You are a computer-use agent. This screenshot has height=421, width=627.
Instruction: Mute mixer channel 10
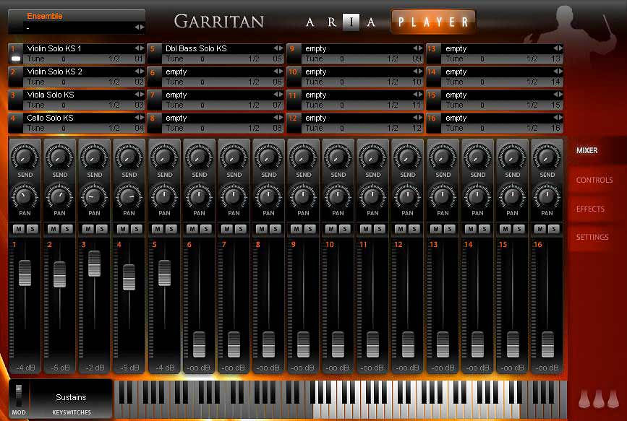[331, 229]
